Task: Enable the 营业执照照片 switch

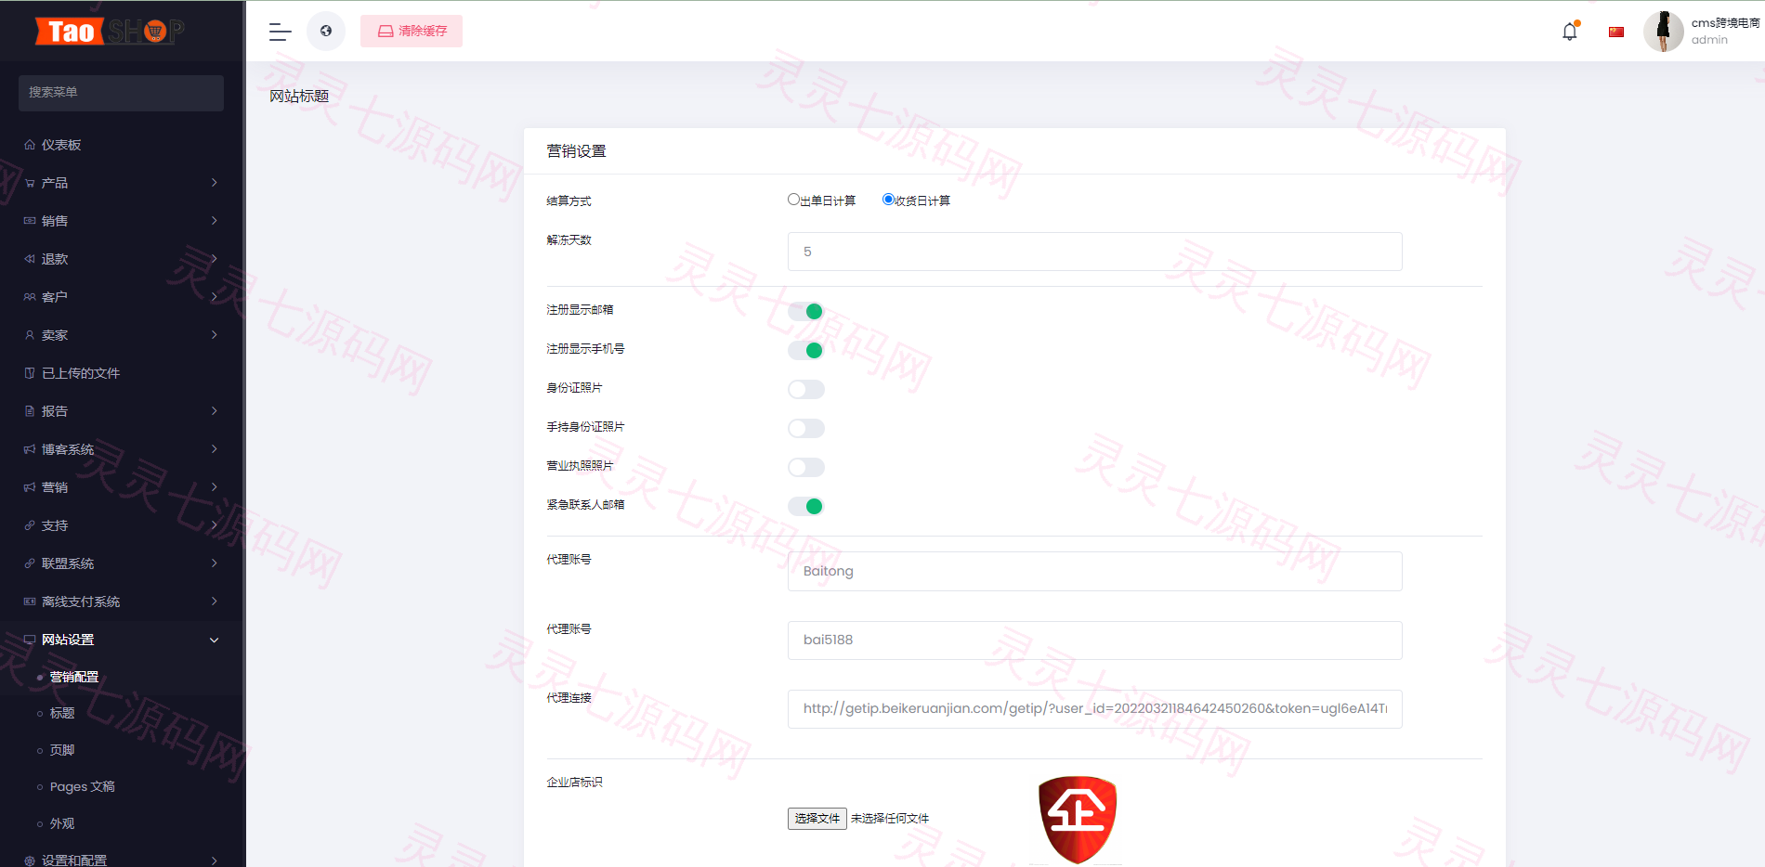Action: click(x=806, y=468)
